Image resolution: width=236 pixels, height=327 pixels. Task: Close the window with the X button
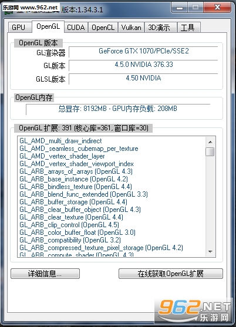(x=217, y=8)
